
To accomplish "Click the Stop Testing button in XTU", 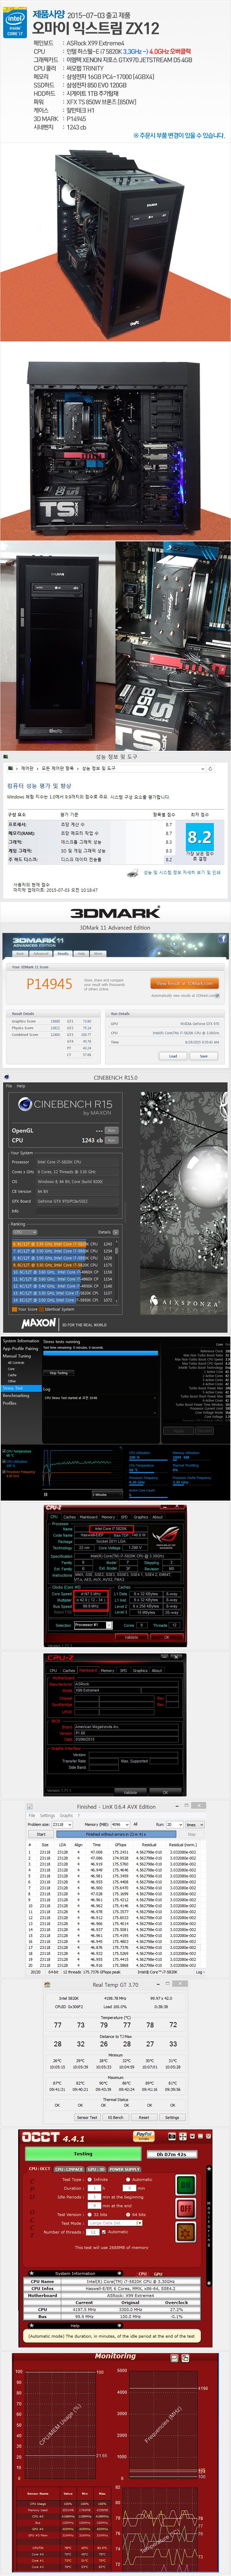I will 59,1373.
